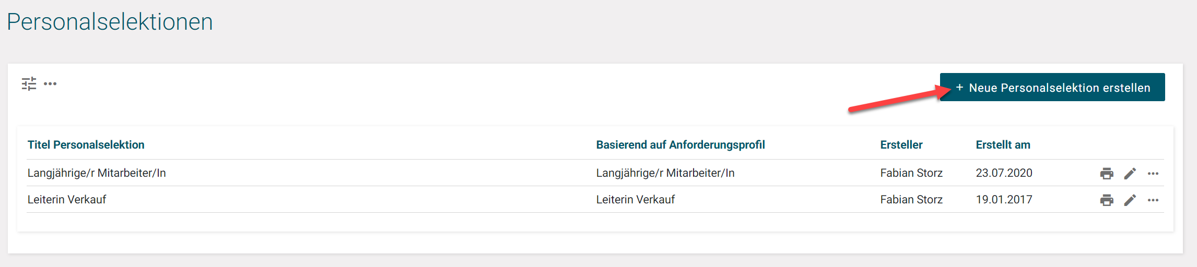Click the date 19.01.2017

1004,200
